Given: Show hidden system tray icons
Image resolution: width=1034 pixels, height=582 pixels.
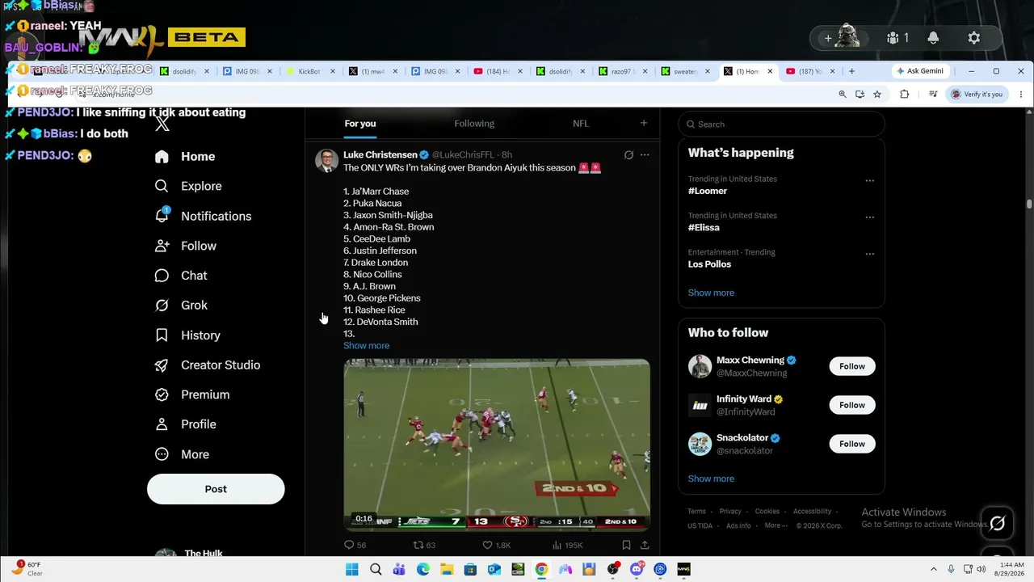Looking at the screenshot, I should click(934, 569).
